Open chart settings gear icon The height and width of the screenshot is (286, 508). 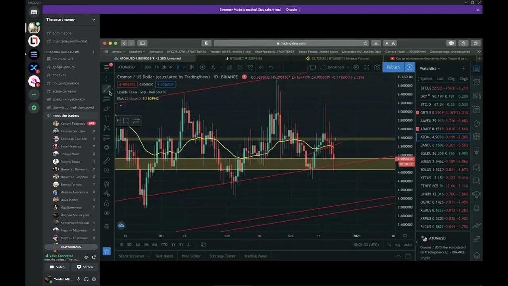[356, 67]
